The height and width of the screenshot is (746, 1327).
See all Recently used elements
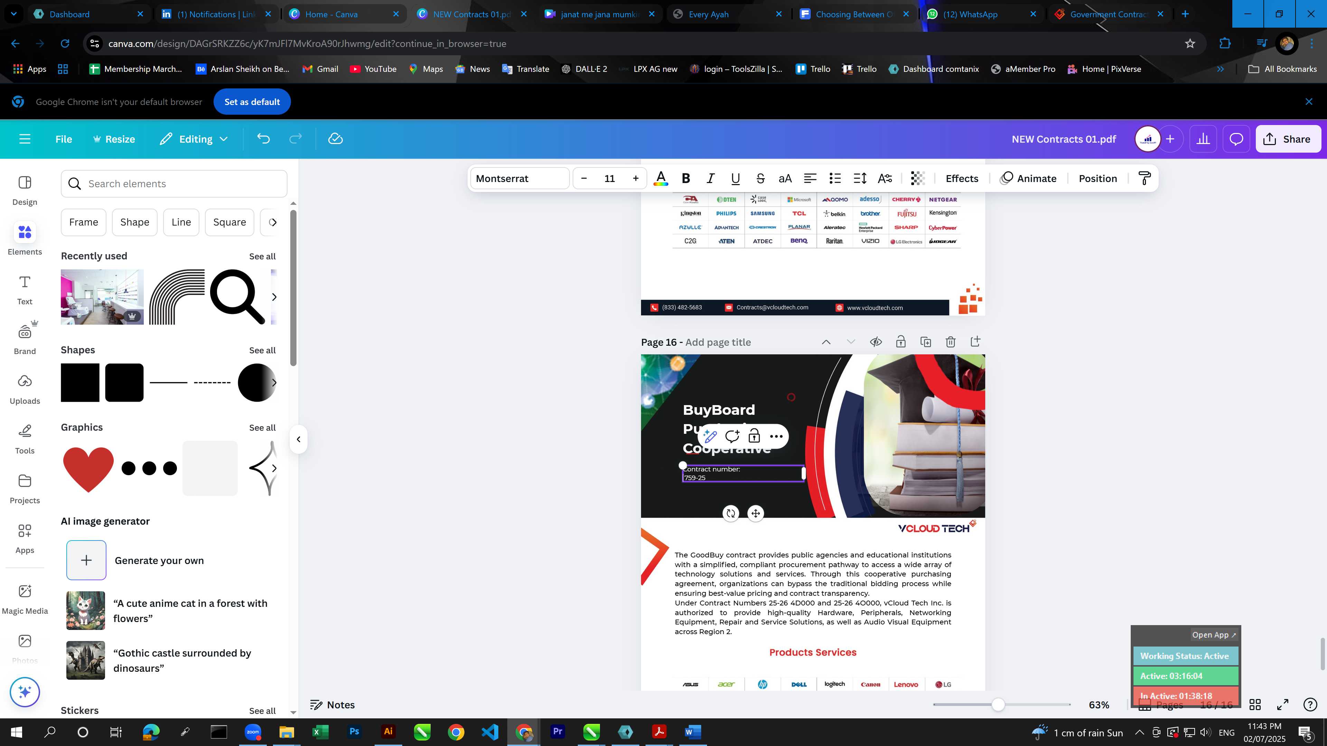(x=262, y=256)
